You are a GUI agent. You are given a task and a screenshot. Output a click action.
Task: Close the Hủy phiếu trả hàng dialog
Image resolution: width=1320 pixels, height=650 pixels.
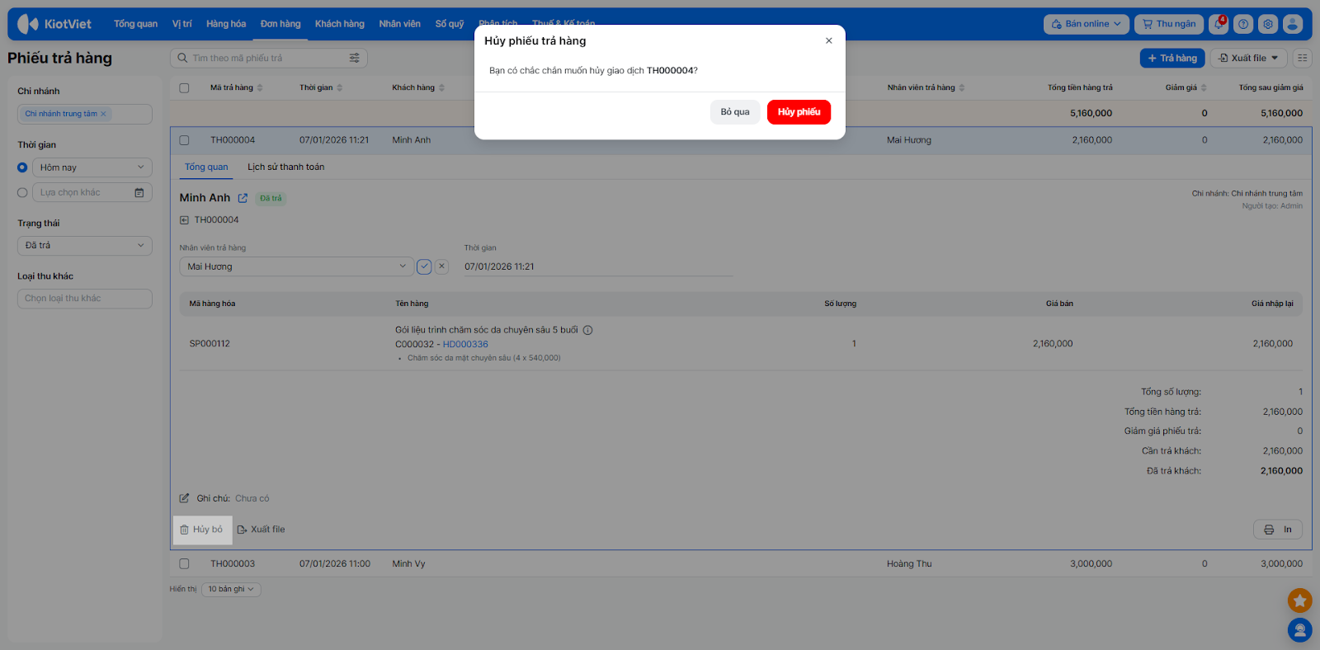click(829, 40)
